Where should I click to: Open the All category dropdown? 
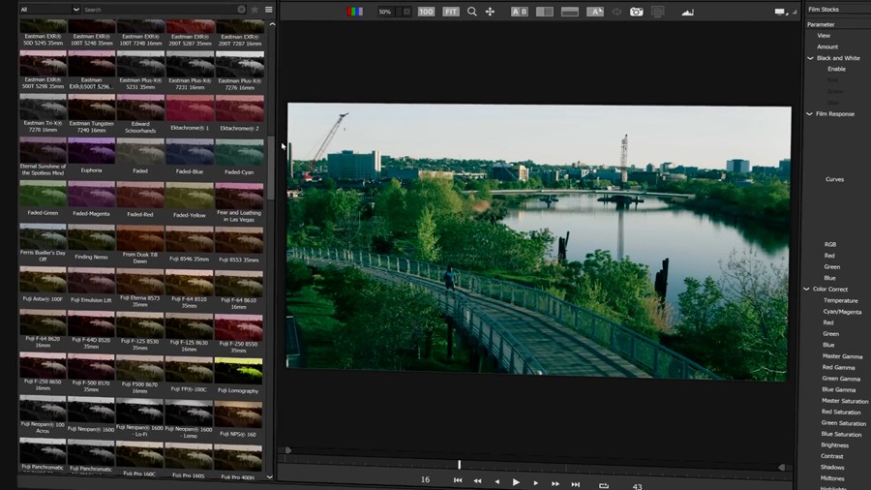click(49, 10)
